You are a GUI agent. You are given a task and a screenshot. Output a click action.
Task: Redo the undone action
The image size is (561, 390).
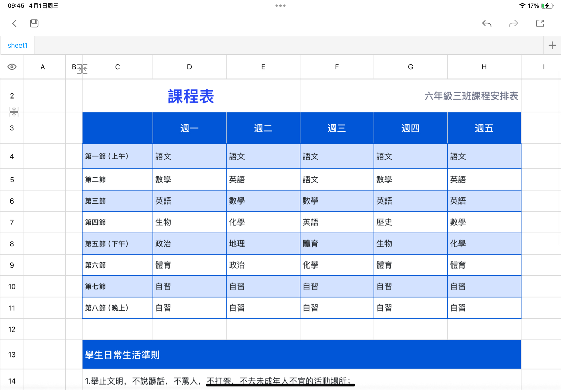pos(513,23)
